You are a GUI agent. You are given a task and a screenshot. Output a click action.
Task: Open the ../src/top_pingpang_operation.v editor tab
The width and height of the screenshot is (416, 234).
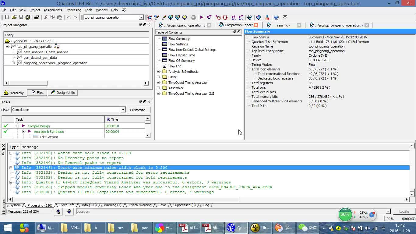pyautogui.click(x=339, y=25)
